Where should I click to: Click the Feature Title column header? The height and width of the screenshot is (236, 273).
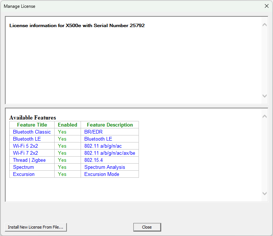click(x=32, y=125)
